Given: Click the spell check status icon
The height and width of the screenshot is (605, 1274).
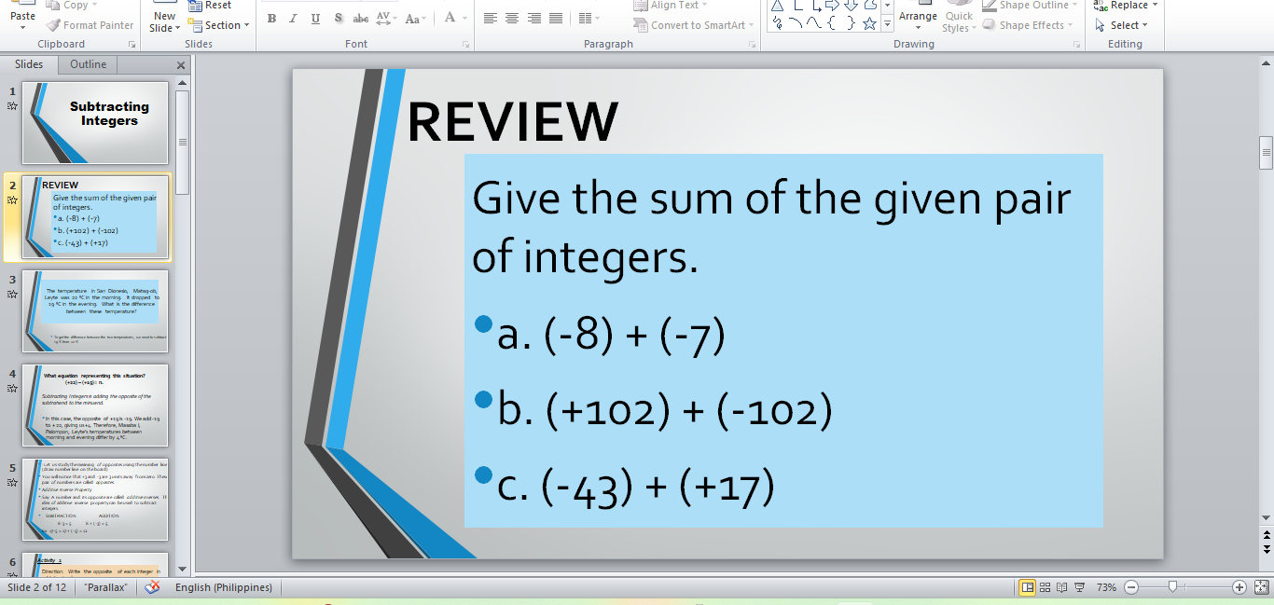Looking at the screenshot, I should coord(151,587).
